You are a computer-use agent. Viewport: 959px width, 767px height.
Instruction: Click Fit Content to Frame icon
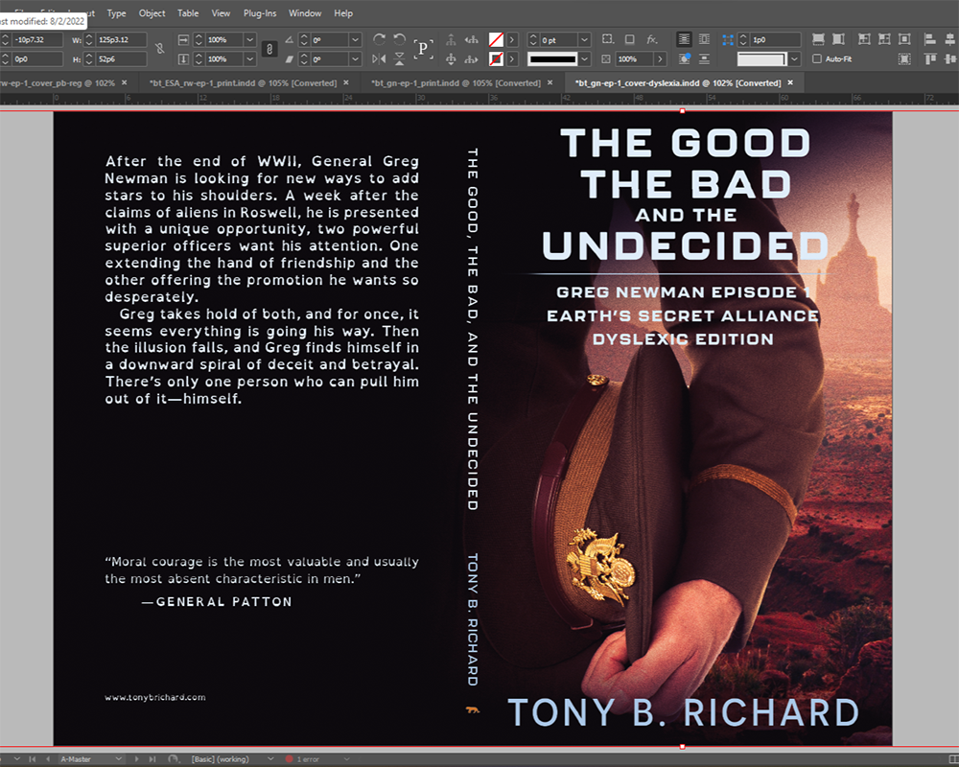[864, 39]
